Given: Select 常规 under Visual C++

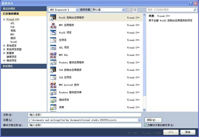Looking at the screenshot, I should pyautogui.click(x=13, y=31).
